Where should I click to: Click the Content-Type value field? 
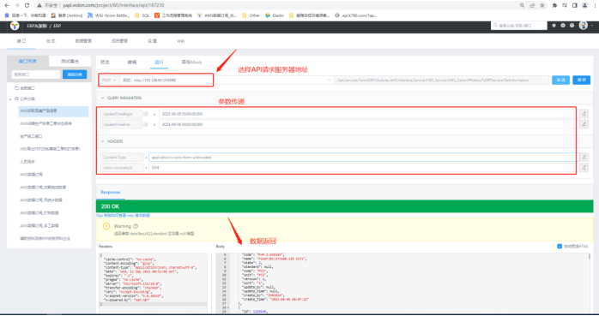pyautogui.click(x=364, y=157)
